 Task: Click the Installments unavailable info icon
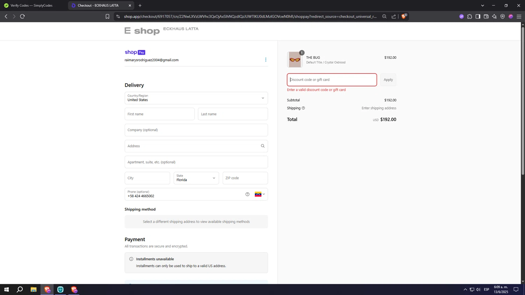point(131,259)
